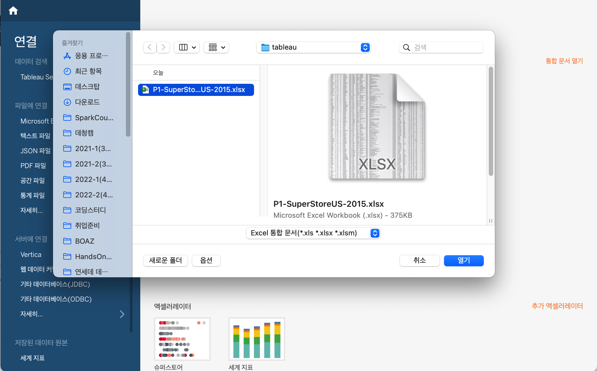Connect to Vertica server
The height and width of the screenshot is (371, 597).
coord(31,254)
